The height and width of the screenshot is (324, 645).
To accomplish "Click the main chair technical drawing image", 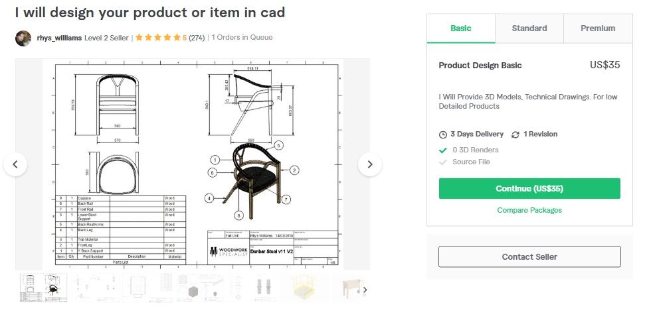I will pyautogui.click(x=193, y=164).
